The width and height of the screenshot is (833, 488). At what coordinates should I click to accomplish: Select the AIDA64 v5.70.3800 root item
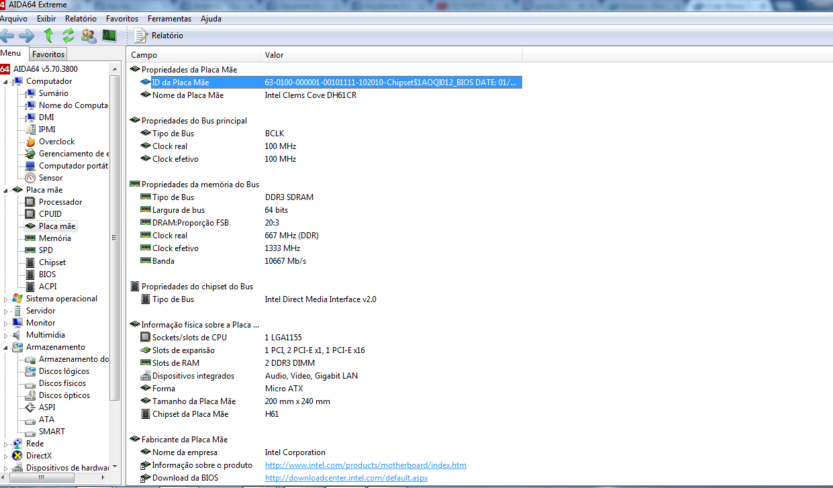pos(45,69)
